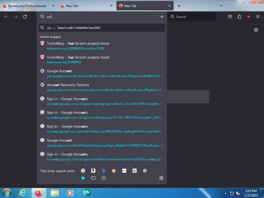
Task: Open the Extensions puzzle icon
Action: 239,16
